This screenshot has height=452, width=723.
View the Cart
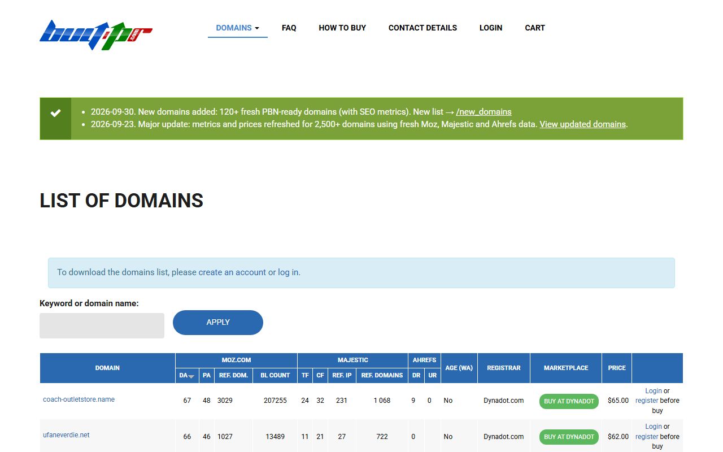coord(535,28)
